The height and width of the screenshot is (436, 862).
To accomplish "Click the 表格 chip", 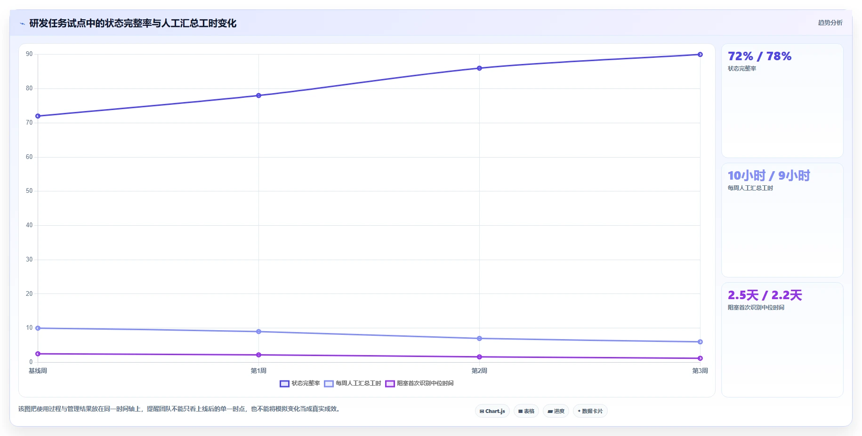I will (526, 411).
